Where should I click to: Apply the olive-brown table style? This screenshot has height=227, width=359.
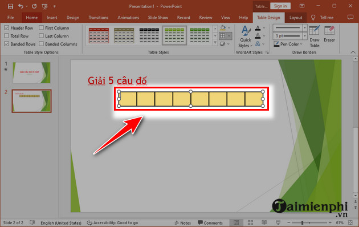click(x=124, y=35)
